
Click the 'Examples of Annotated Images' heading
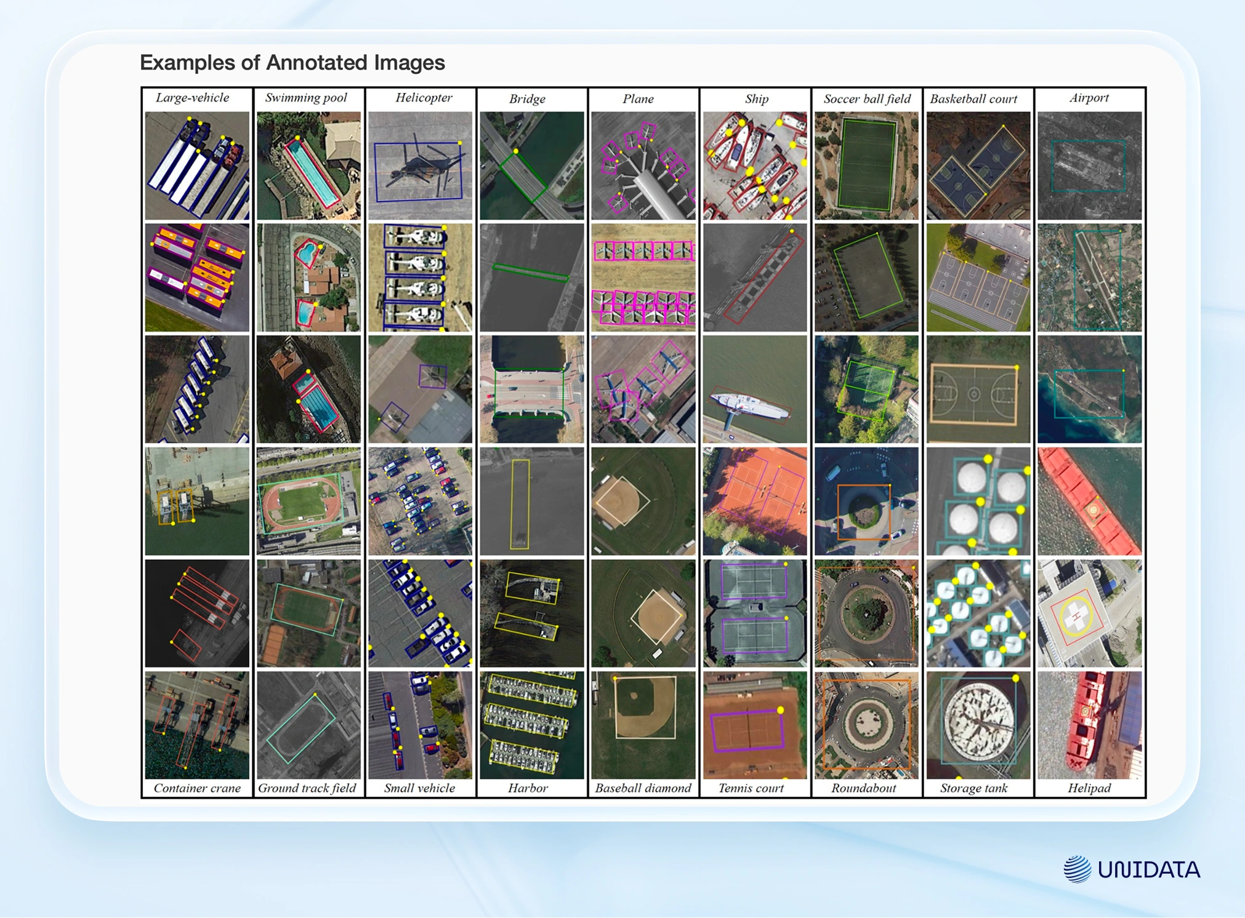[x=292, y=63]
